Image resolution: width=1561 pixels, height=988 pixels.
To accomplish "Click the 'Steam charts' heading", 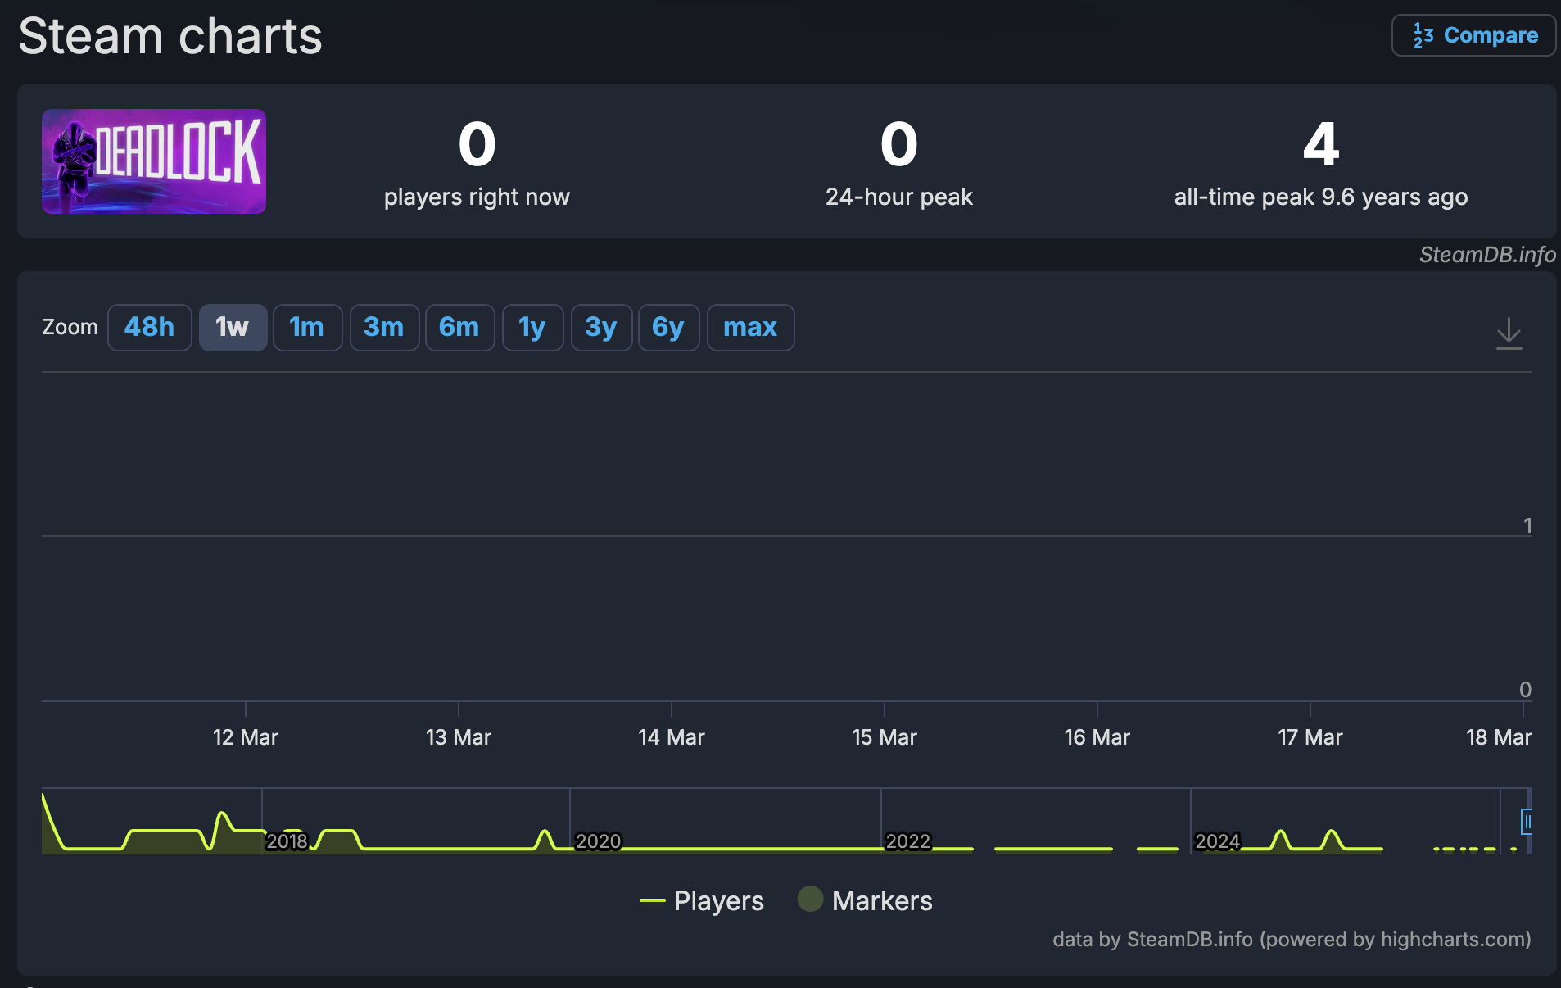I will point(170,36).
